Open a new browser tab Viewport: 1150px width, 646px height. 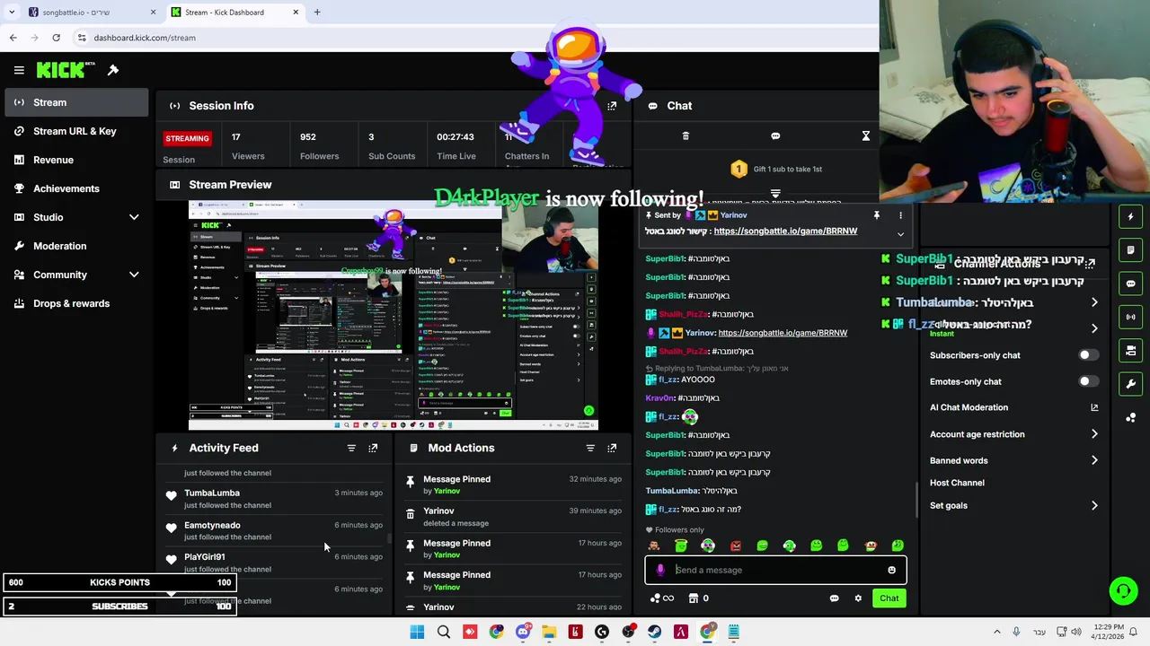click(x=317, y=13)
